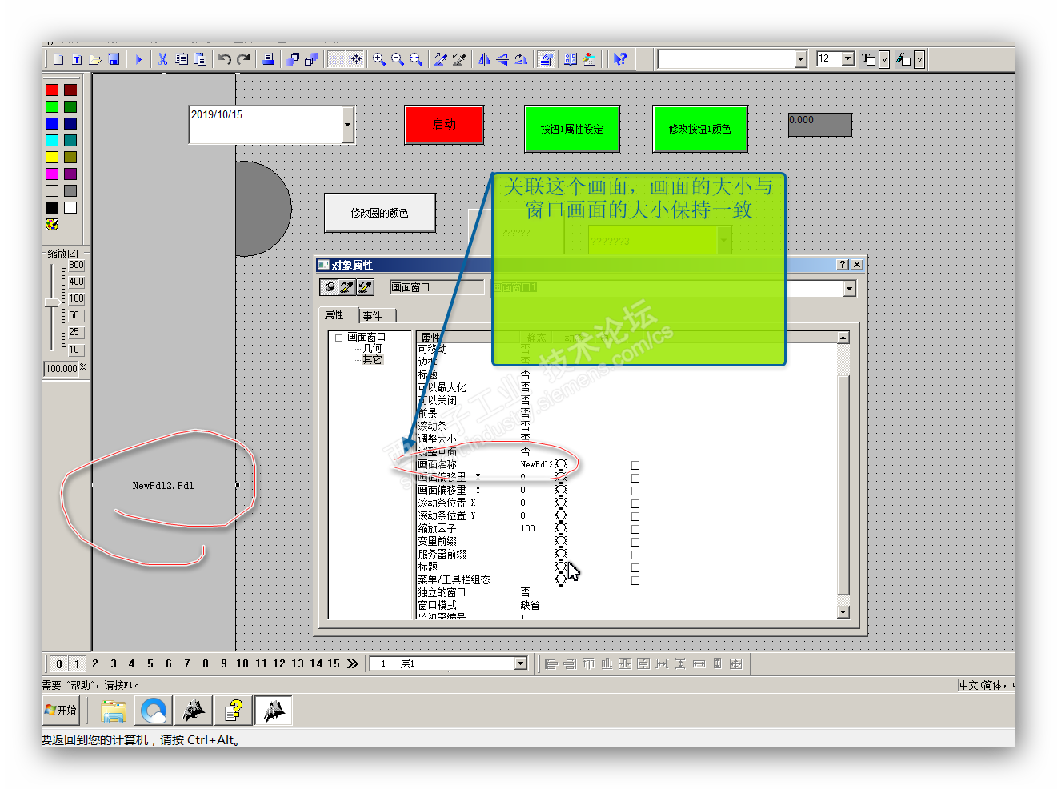1057x789 pixels.
Task: Mirror the object vertically
Action: (x=502, y=59)
